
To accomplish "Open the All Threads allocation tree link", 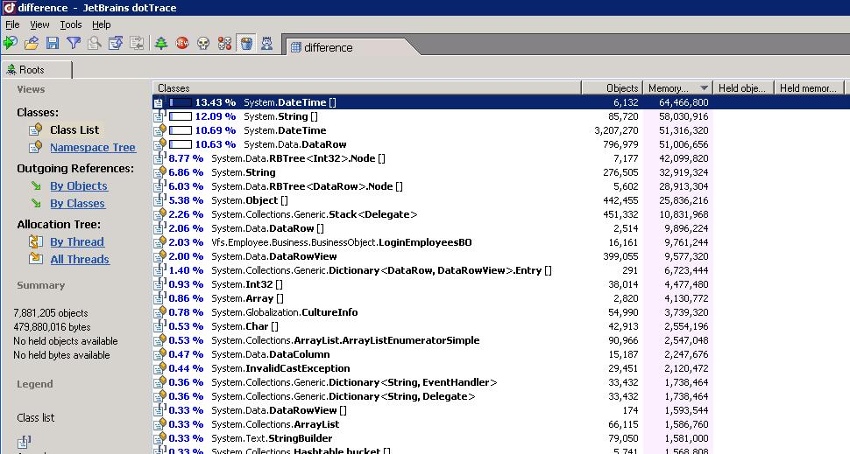I will coord(79,260).
